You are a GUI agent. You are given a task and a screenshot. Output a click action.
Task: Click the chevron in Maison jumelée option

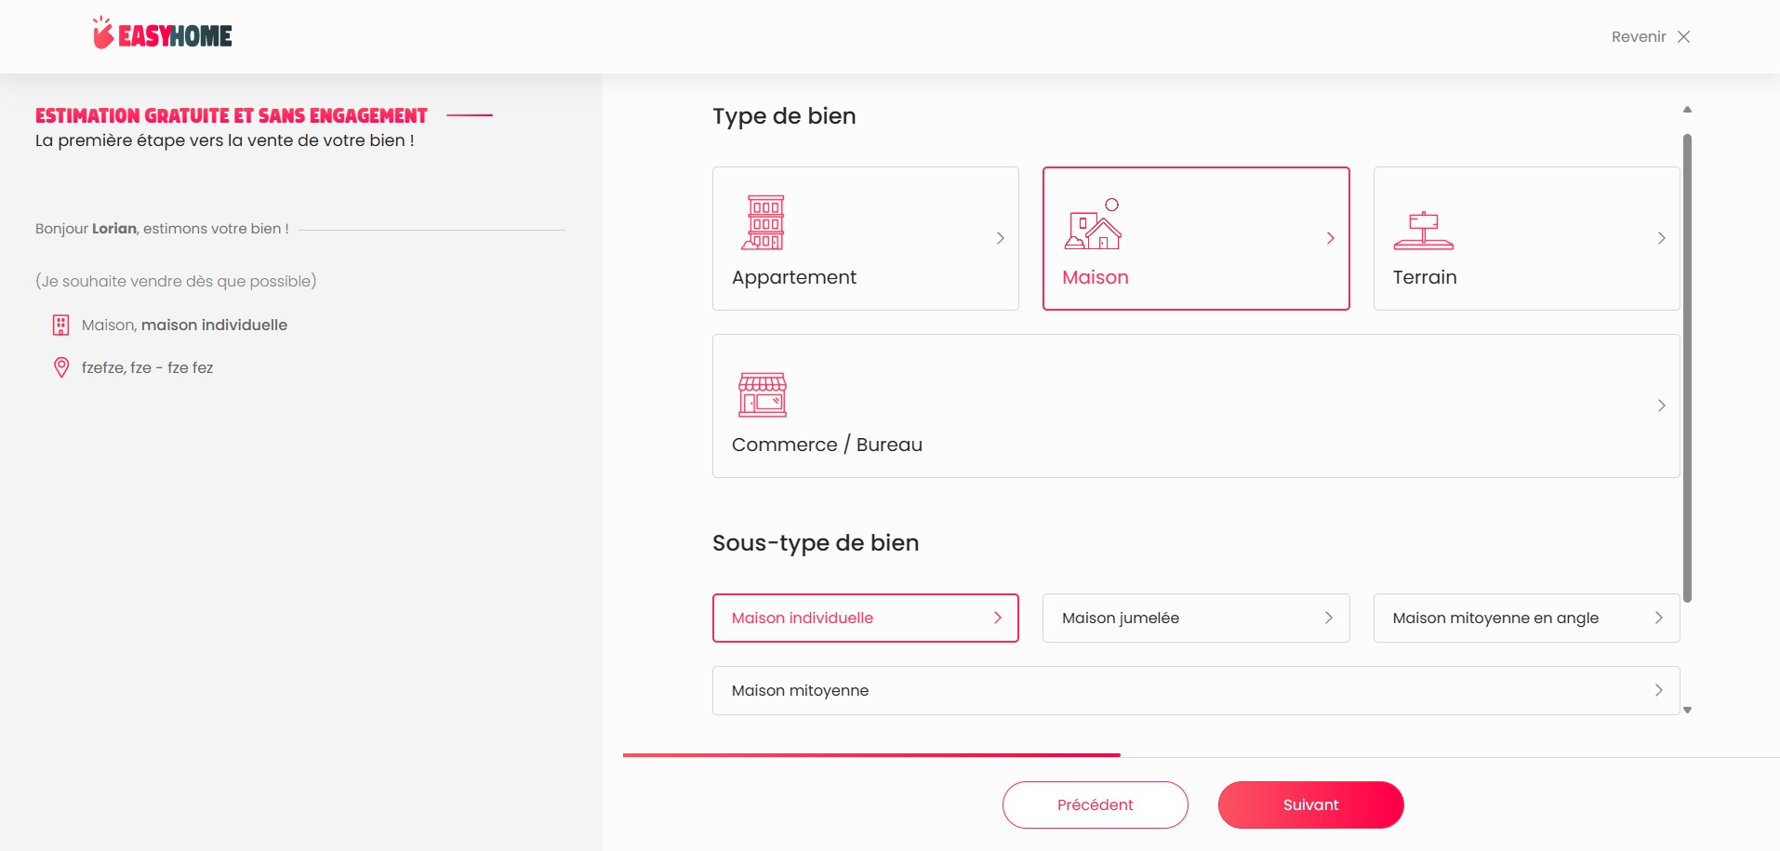click(x=1329, y=618)
